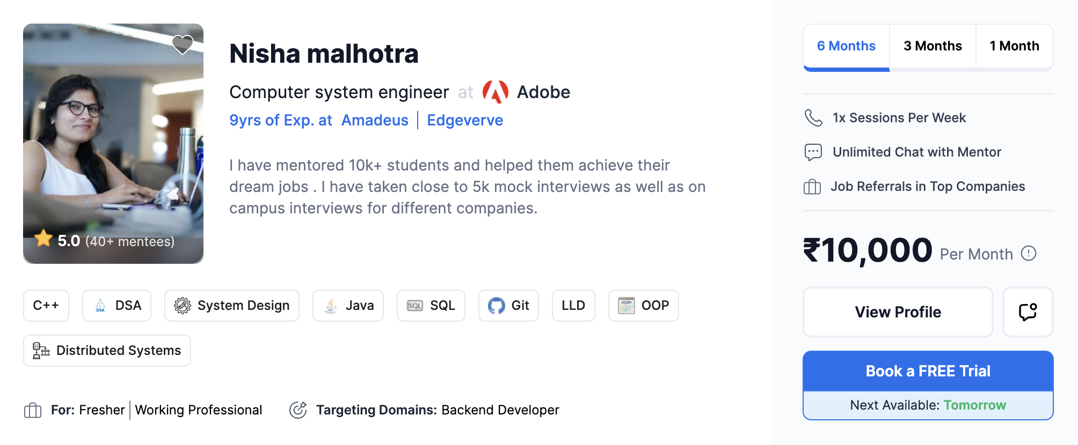Click the Adobe logo icon
This screenshot has height=445, width=1078.
click(x=496, y=92)
